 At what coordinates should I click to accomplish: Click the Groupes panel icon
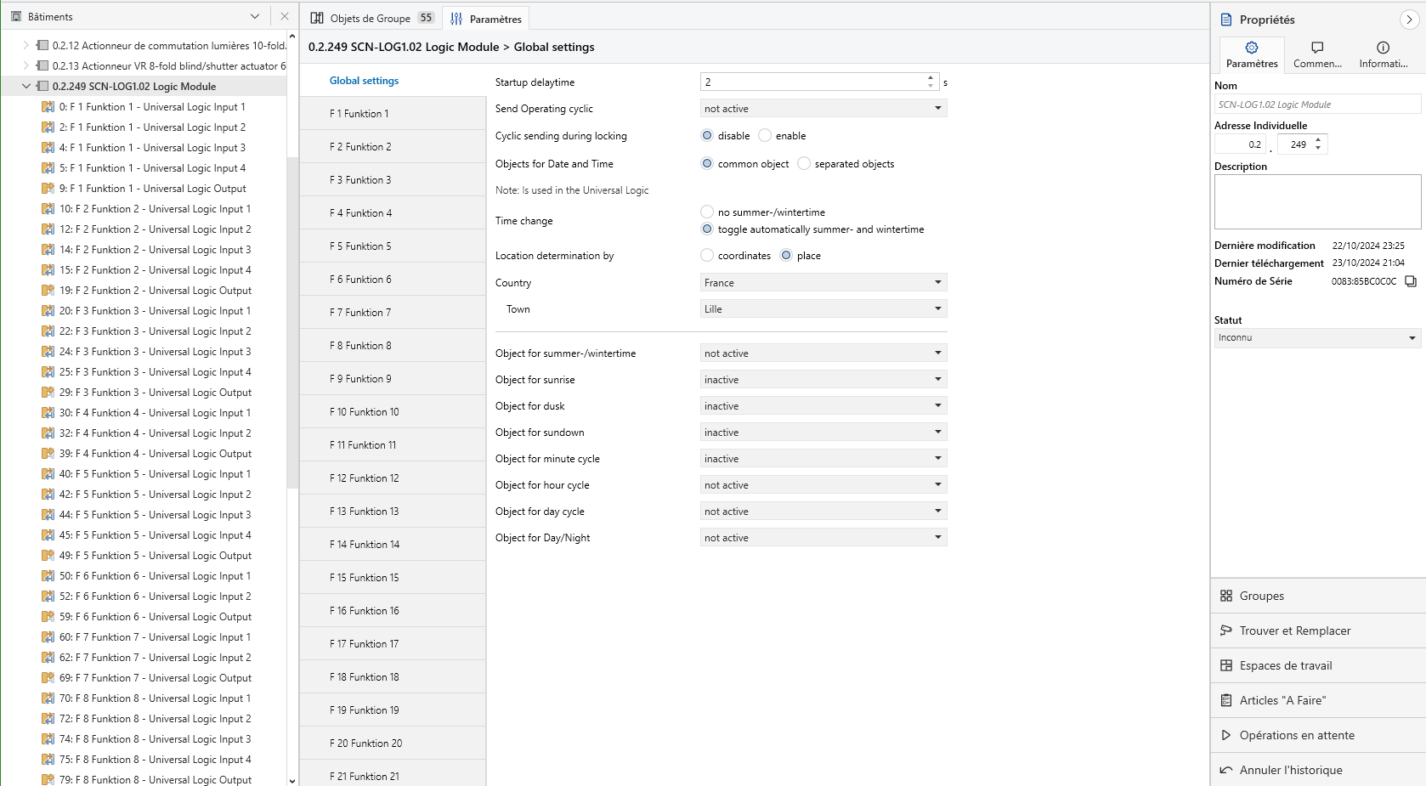[x=1226, y=596]
